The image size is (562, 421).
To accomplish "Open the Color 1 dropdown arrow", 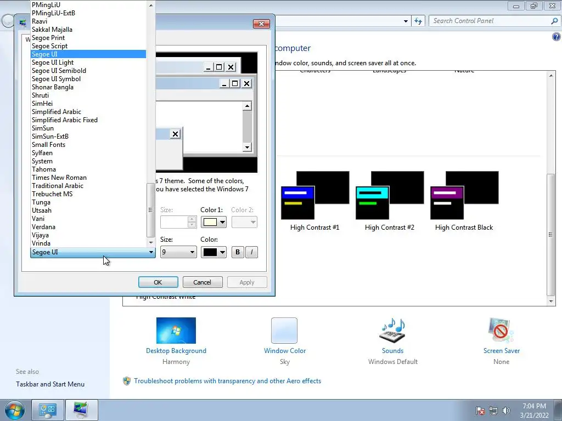I will (x=223, y=223).
